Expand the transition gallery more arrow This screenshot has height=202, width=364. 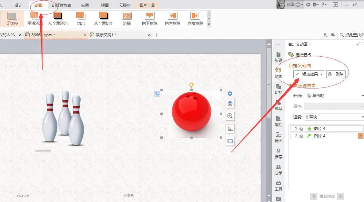coord(209,24)
